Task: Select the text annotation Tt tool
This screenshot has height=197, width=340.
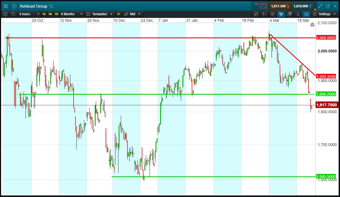Action: point(264,14)
